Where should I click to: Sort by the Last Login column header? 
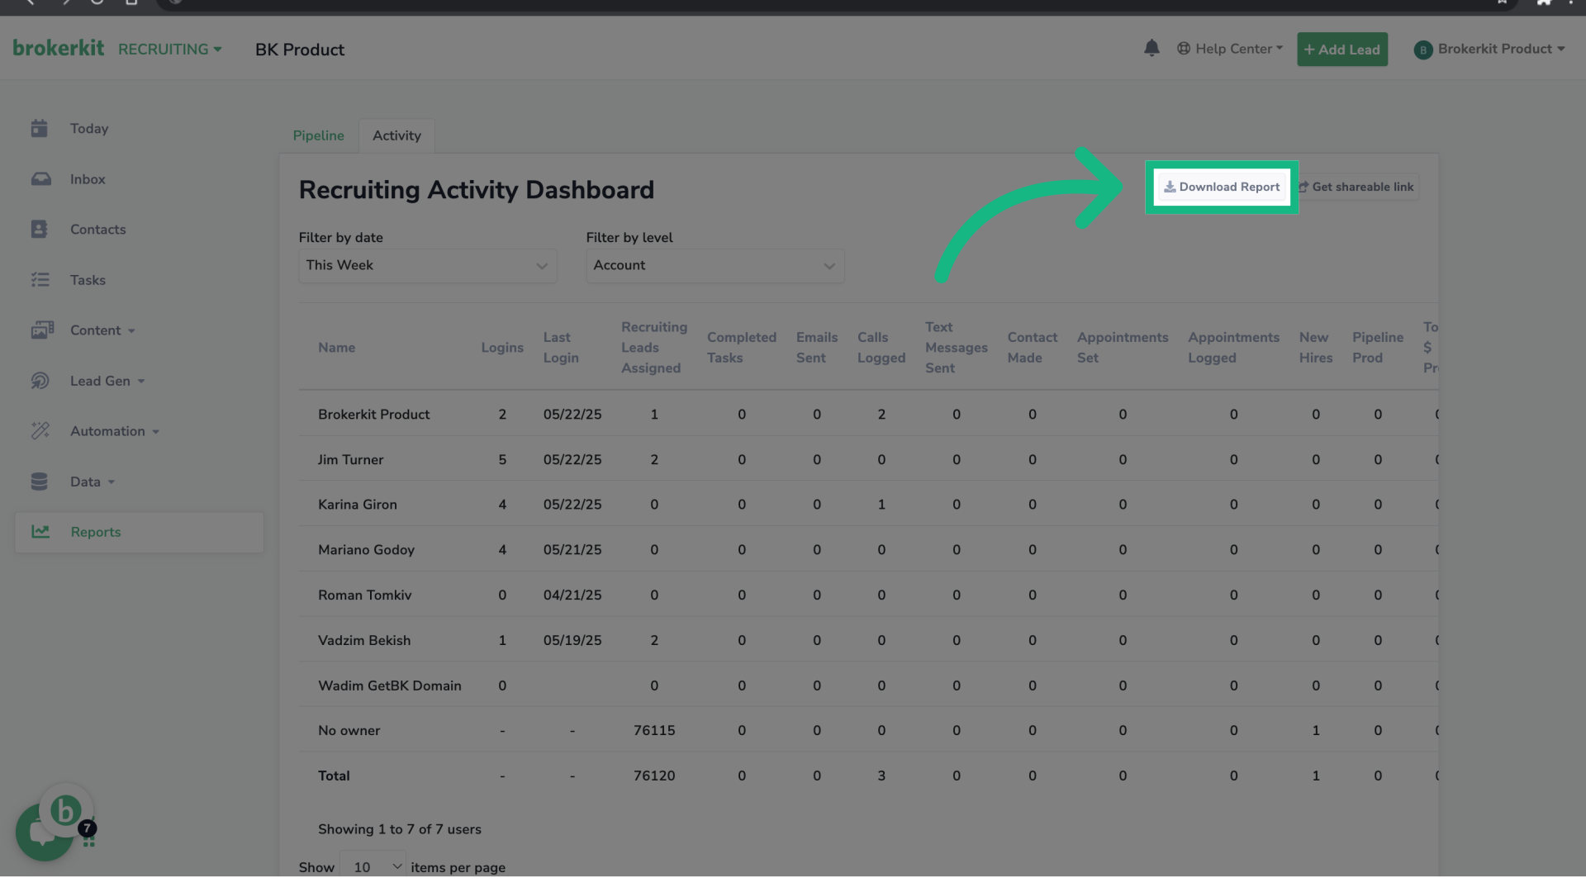click(x=561, y=348)
